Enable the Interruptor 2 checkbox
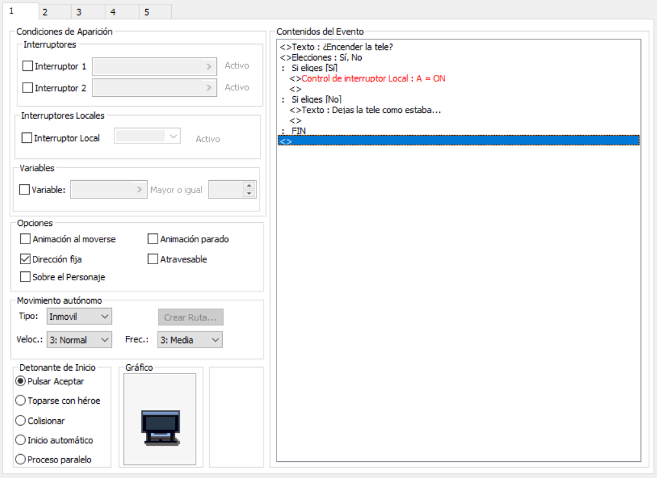657x478 pixels. click(x=28, y=88)
